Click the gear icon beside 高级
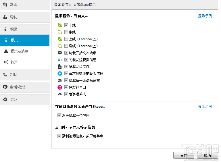 pyautogui.click(x=5, y=99)
